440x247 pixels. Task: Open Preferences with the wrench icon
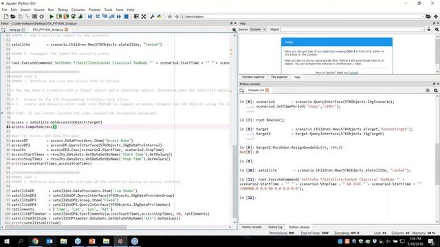(x=153, y=16)
